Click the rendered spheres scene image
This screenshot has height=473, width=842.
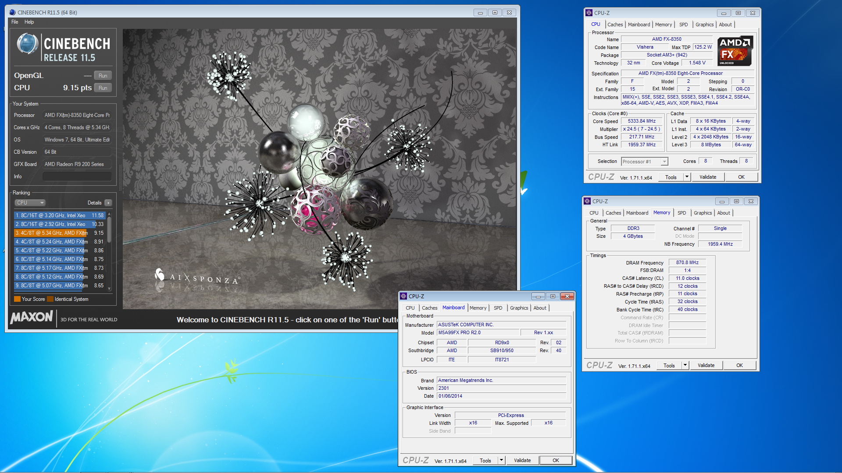point(319,169)
